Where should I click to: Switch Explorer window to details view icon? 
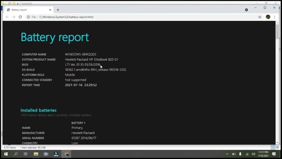coord(273,148)
